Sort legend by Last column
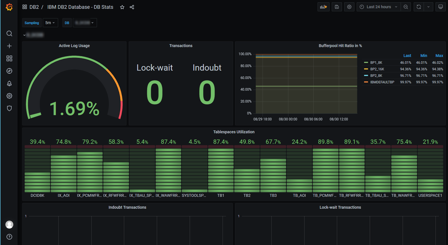Image resolution: width=448 pixels, height=245 pixels. (x=407, y=56)
